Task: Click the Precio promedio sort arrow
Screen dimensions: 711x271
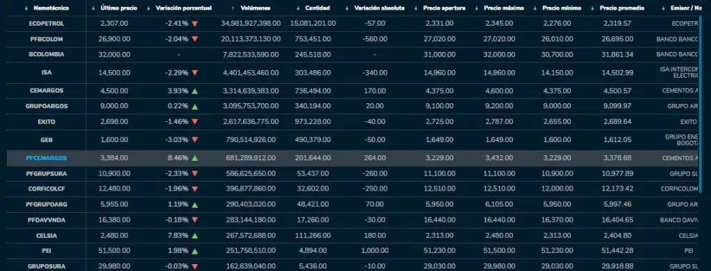Action: pos(593,8)
